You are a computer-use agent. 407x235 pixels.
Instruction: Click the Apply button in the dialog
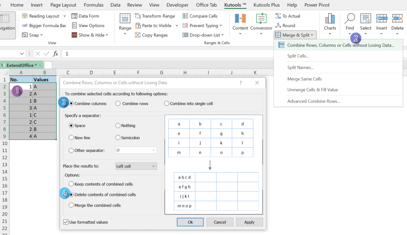[x=249, y=222]
